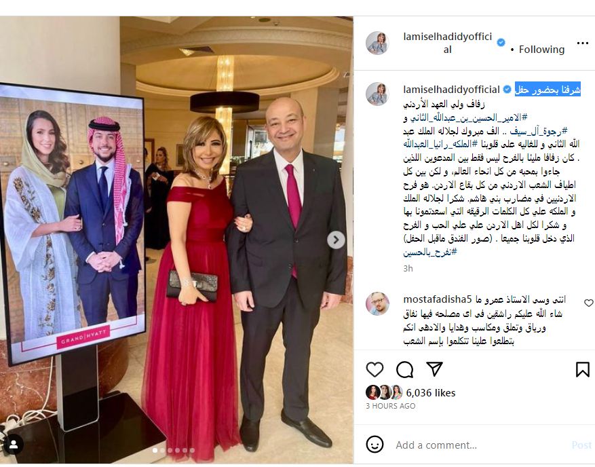Image resolution: width=595 pixels, height=467 pixels.
Task: Save post with bookmark icon
Action: pyautogui.click(x=583, y=369)
